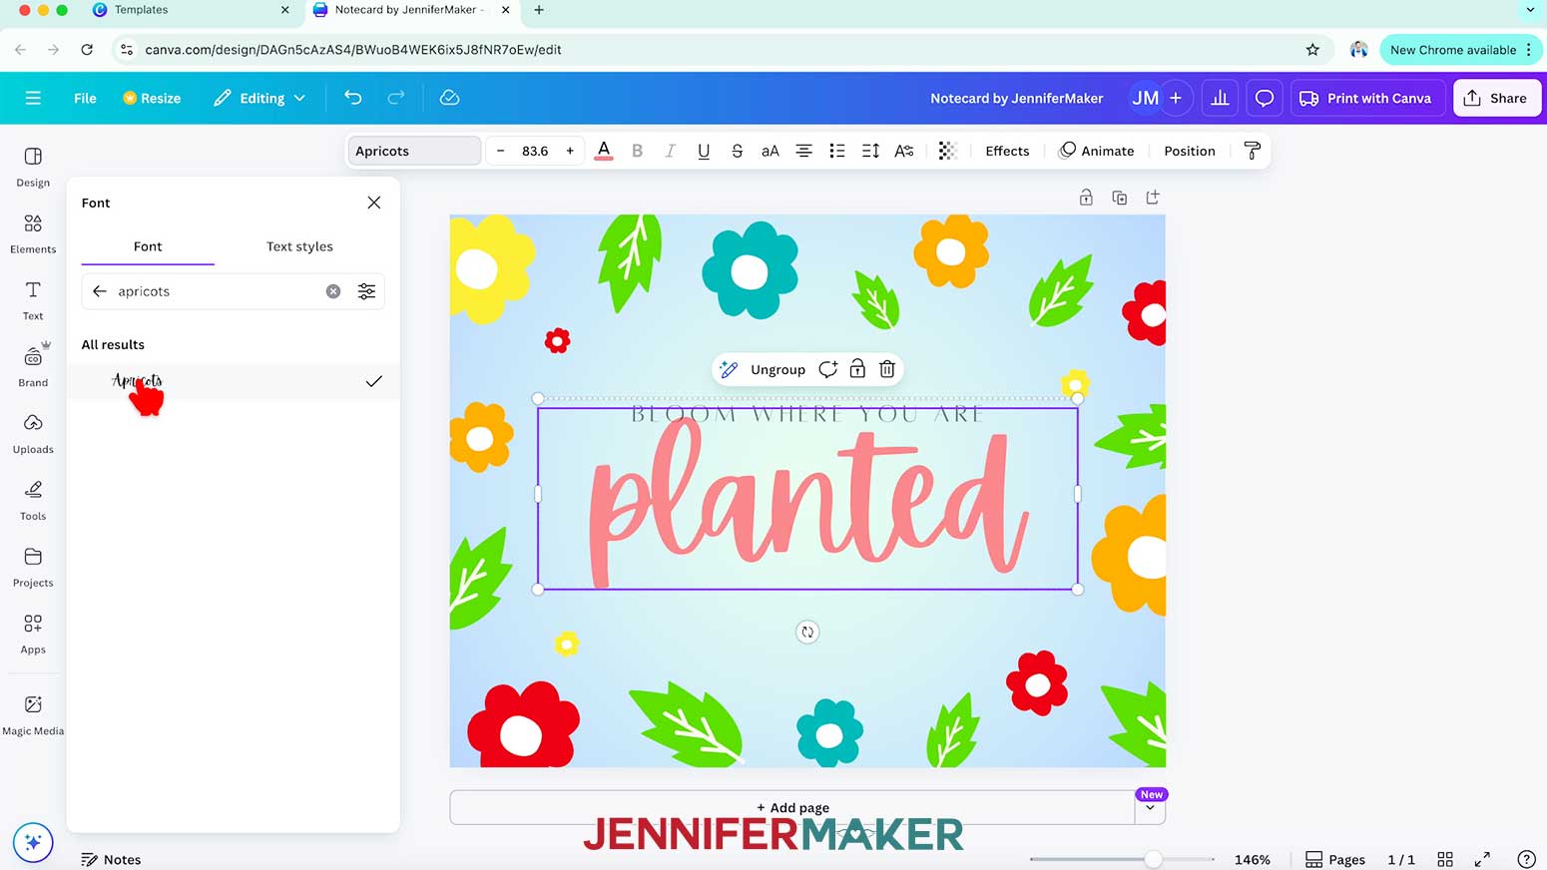The image size is (1547, 870).
Task: Check cloud save status icon
Action: 449,98
